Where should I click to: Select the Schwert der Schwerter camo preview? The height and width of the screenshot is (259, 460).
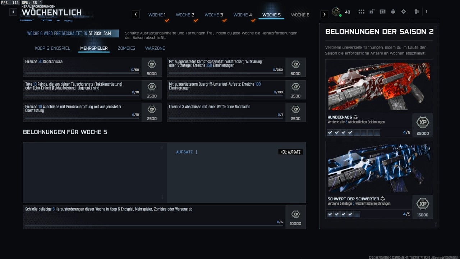click(x=379, y=168)
